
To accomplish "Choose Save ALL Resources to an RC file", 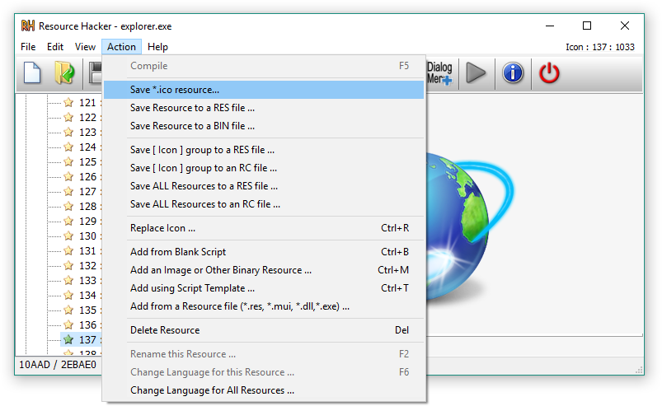I will (x=205, y=204).
